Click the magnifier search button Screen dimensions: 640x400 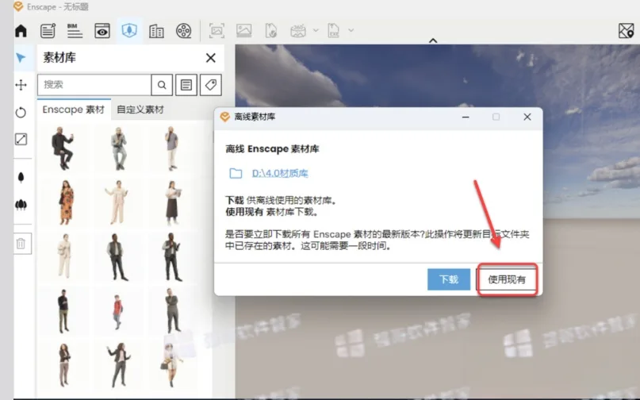162,85
